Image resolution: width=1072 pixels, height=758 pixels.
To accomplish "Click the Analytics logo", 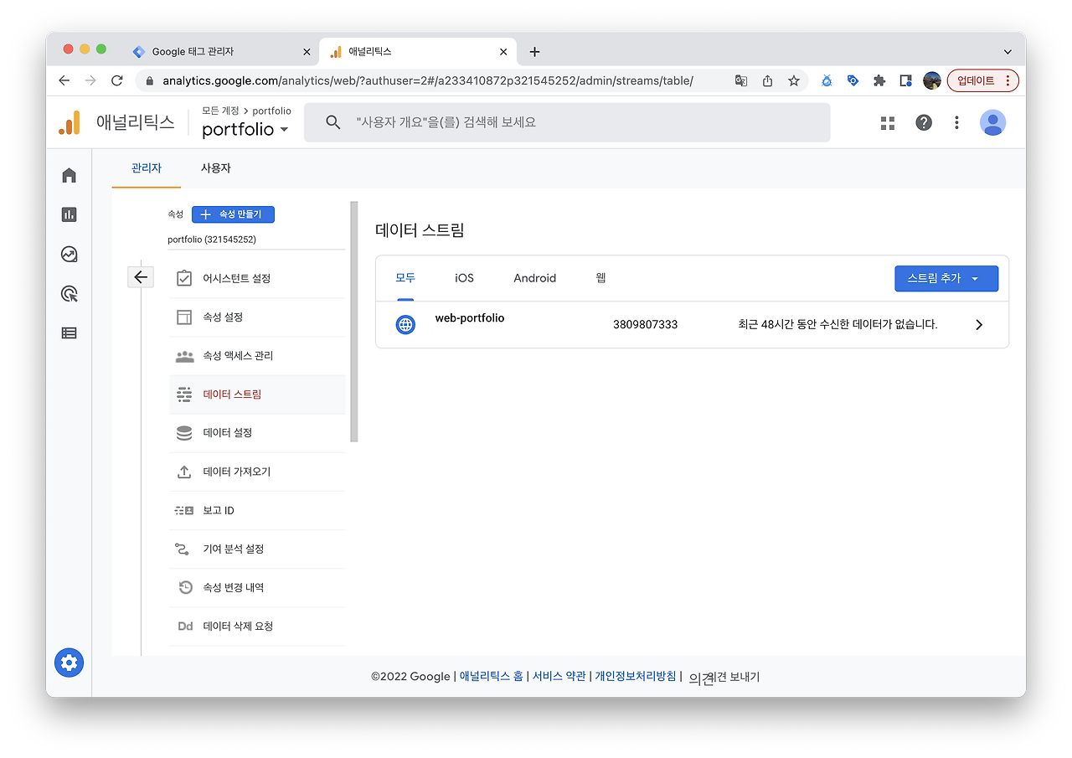I will tap(70, 123).
